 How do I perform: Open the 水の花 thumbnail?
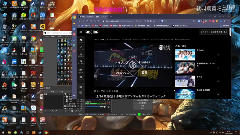pyautogui.click(x=185, y=81)
